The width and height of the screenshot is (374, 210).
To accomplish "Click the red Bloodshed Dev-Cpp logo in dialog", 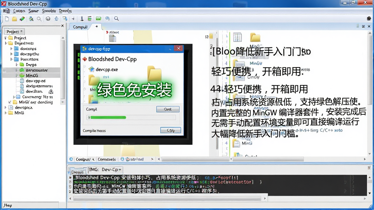I will [x=85, y=59].
